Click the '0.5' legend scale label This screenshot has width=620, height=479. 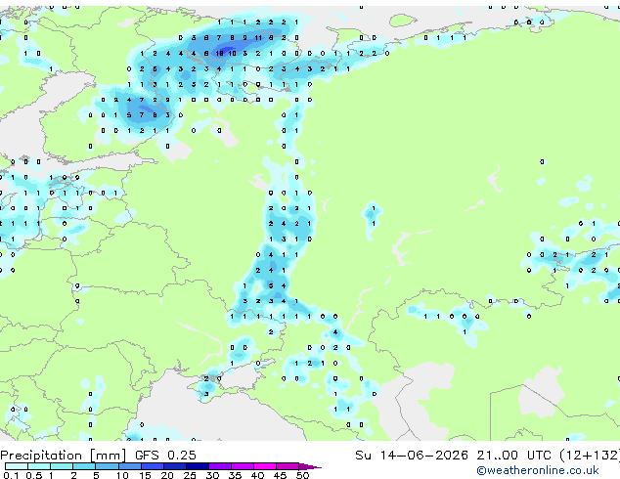pyautogui.click(x=34, y=475)
